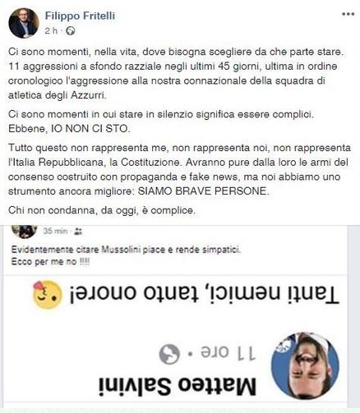Click Filippo Fritelli's profile picture
Image resolution: width=360 pixels, height=413 pixels.
click(x=24, y=23)
